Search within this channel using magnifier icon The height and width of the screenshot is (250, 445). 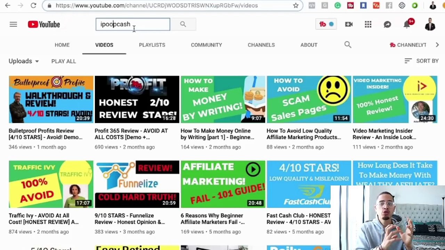point(348,45)
